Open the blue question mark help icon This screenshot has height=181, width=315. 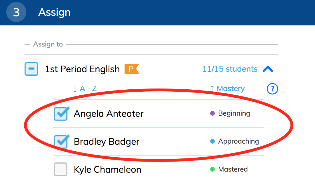(x=272, y=89)
